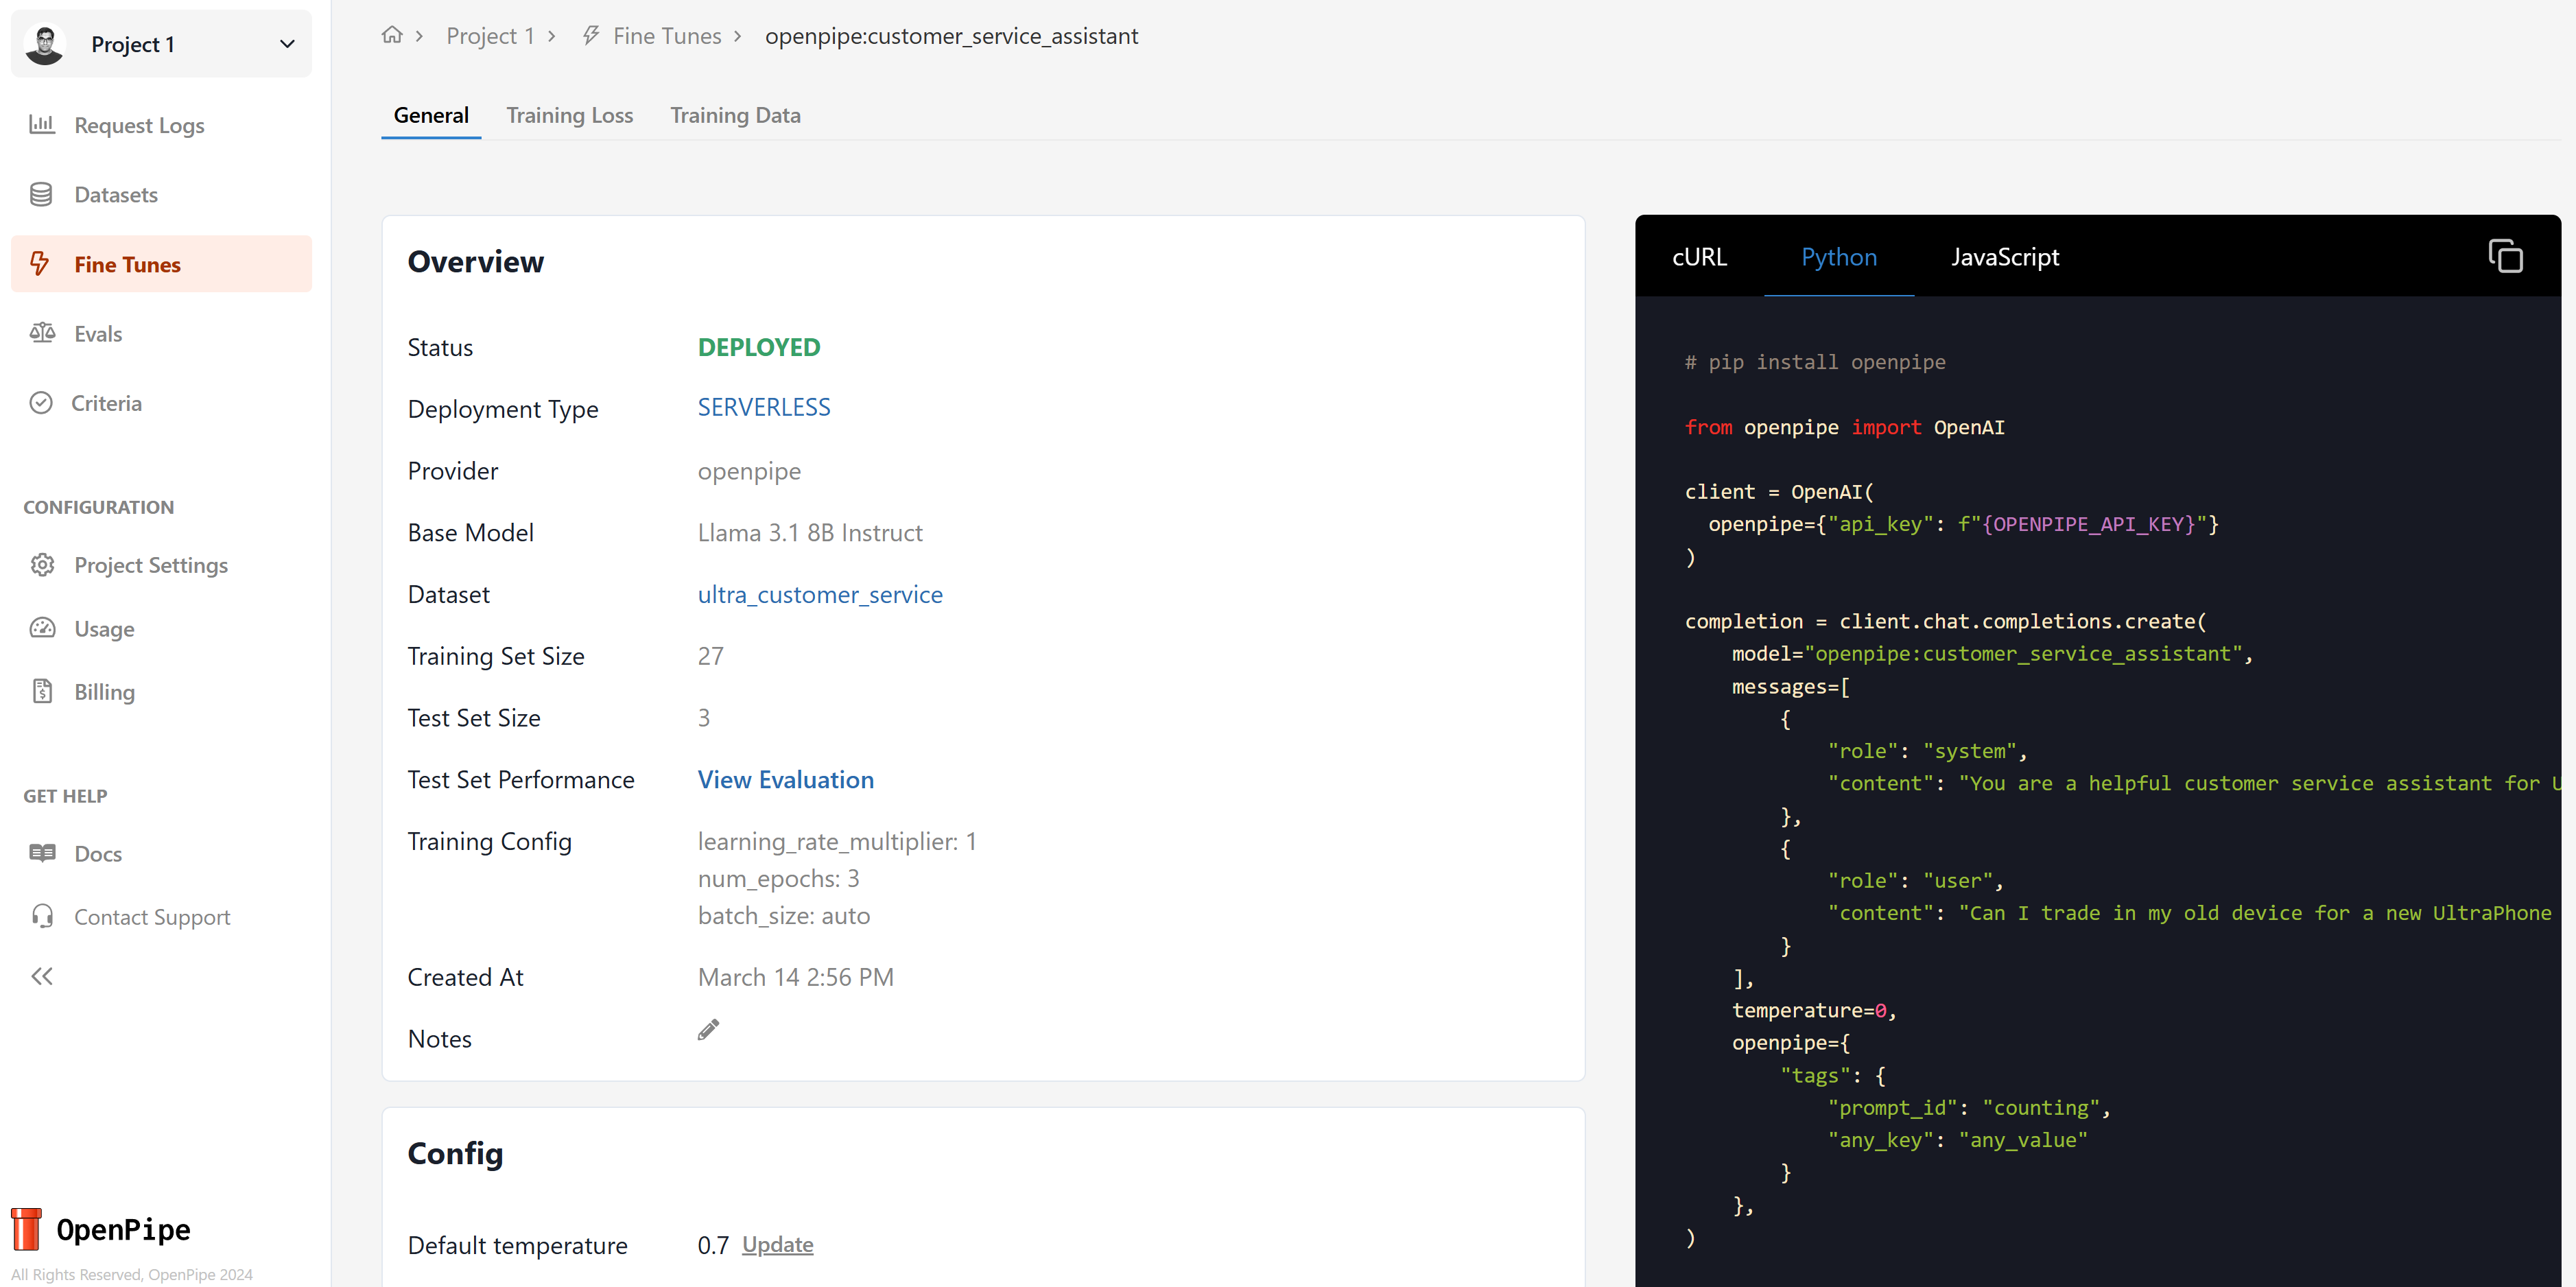Click the home icon in the breadcrumb
This screenshot has width=2576, height=1287.
coord(391,34)
